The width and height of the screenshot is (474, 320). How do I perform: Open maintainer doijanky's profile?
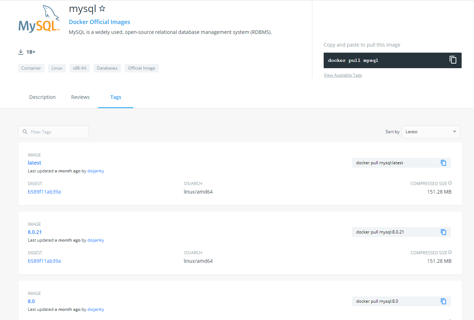[96, 171]
